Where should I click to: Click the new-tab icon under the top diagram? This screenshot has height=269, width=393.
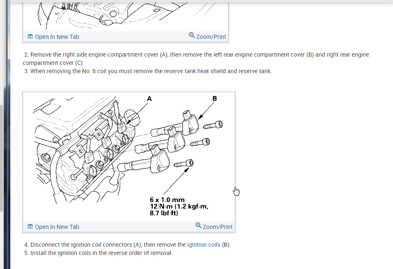(30, 37)
